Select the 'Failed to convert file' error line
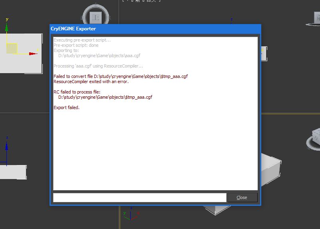 coord(121,76)
